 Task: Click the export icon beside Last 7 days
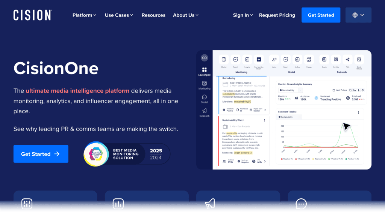pos(350,90)
